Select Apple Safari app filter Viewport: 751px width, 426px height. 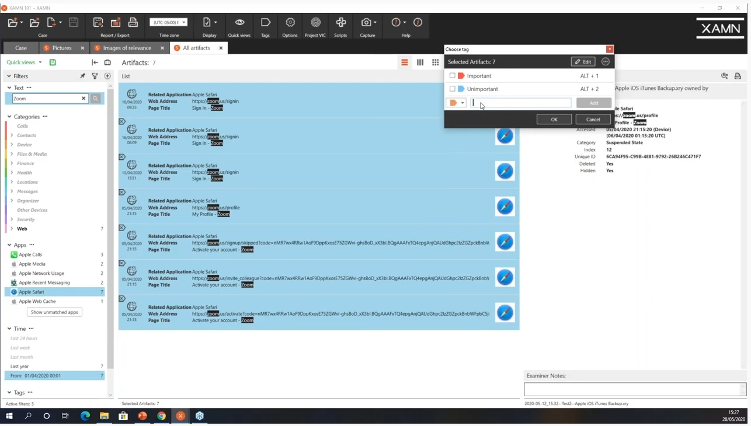[x=32, y=292]
